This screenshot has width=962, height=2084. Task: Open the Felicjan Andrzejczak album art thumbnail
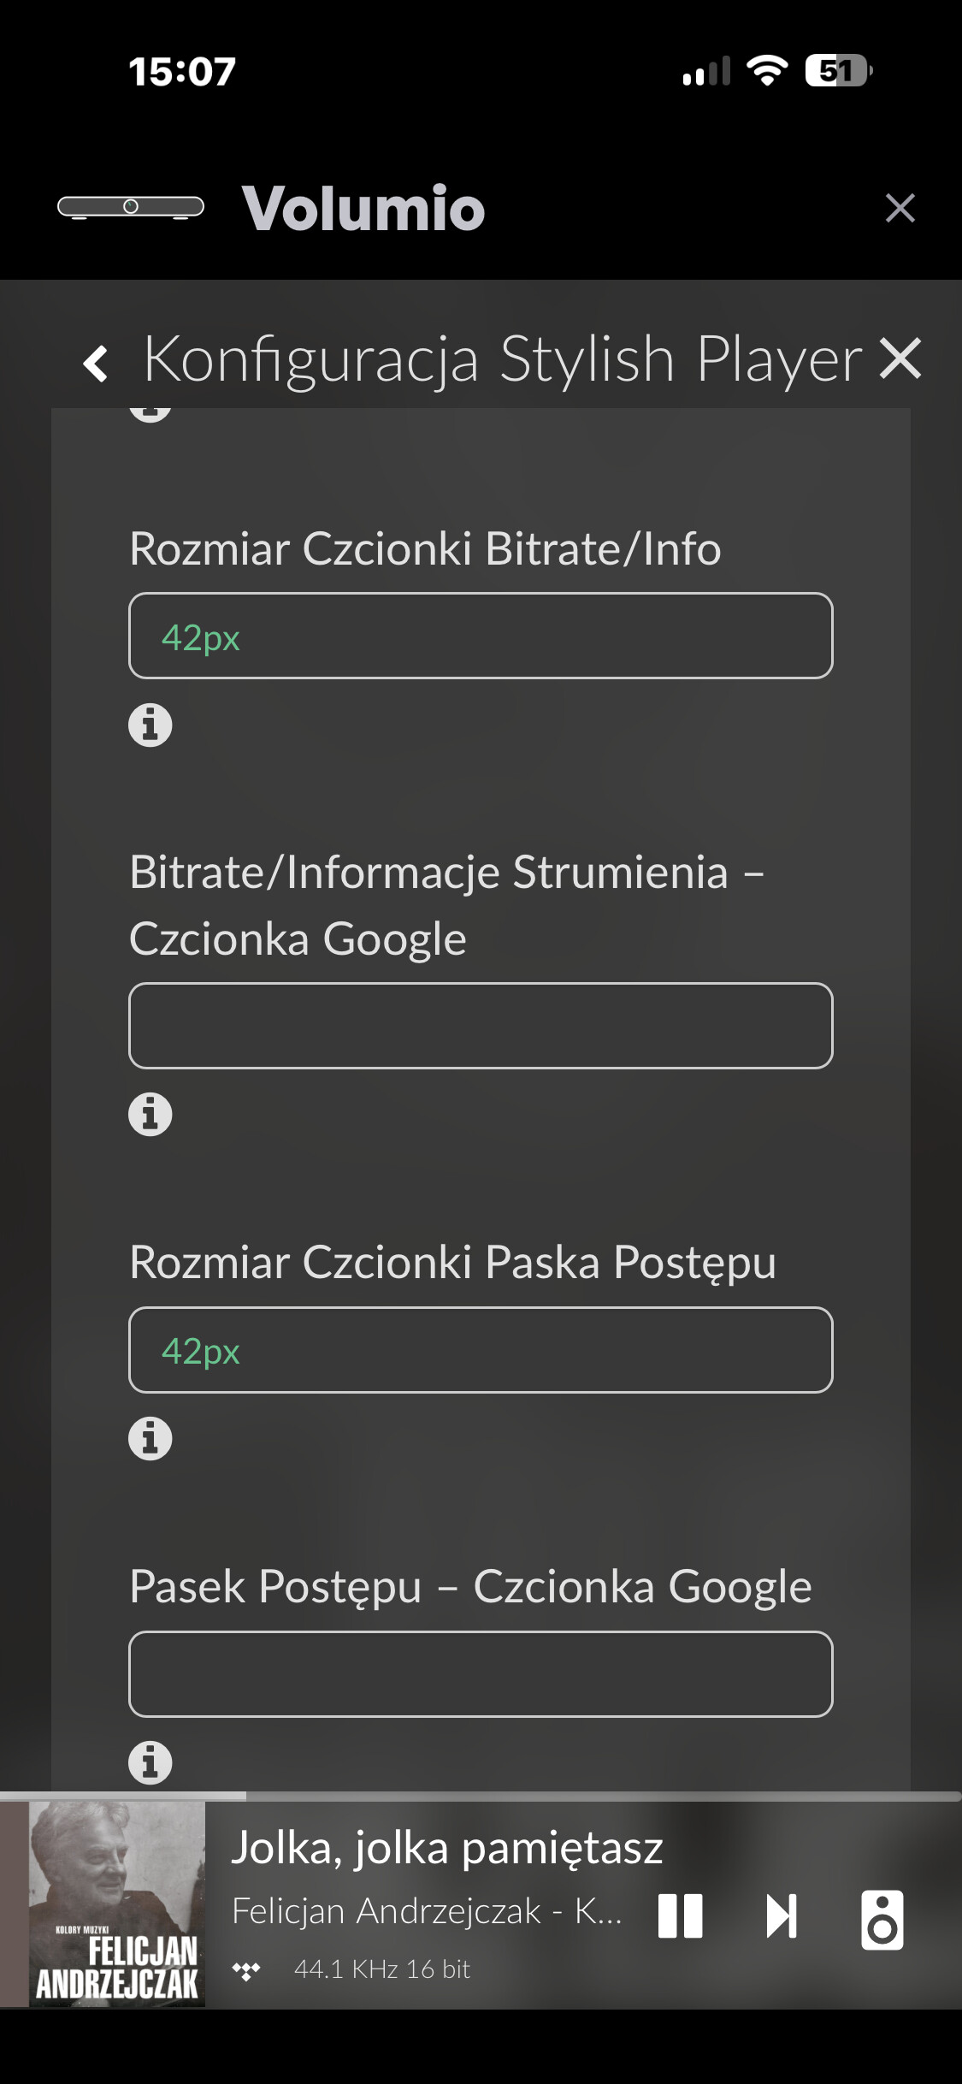point(117,1904)
